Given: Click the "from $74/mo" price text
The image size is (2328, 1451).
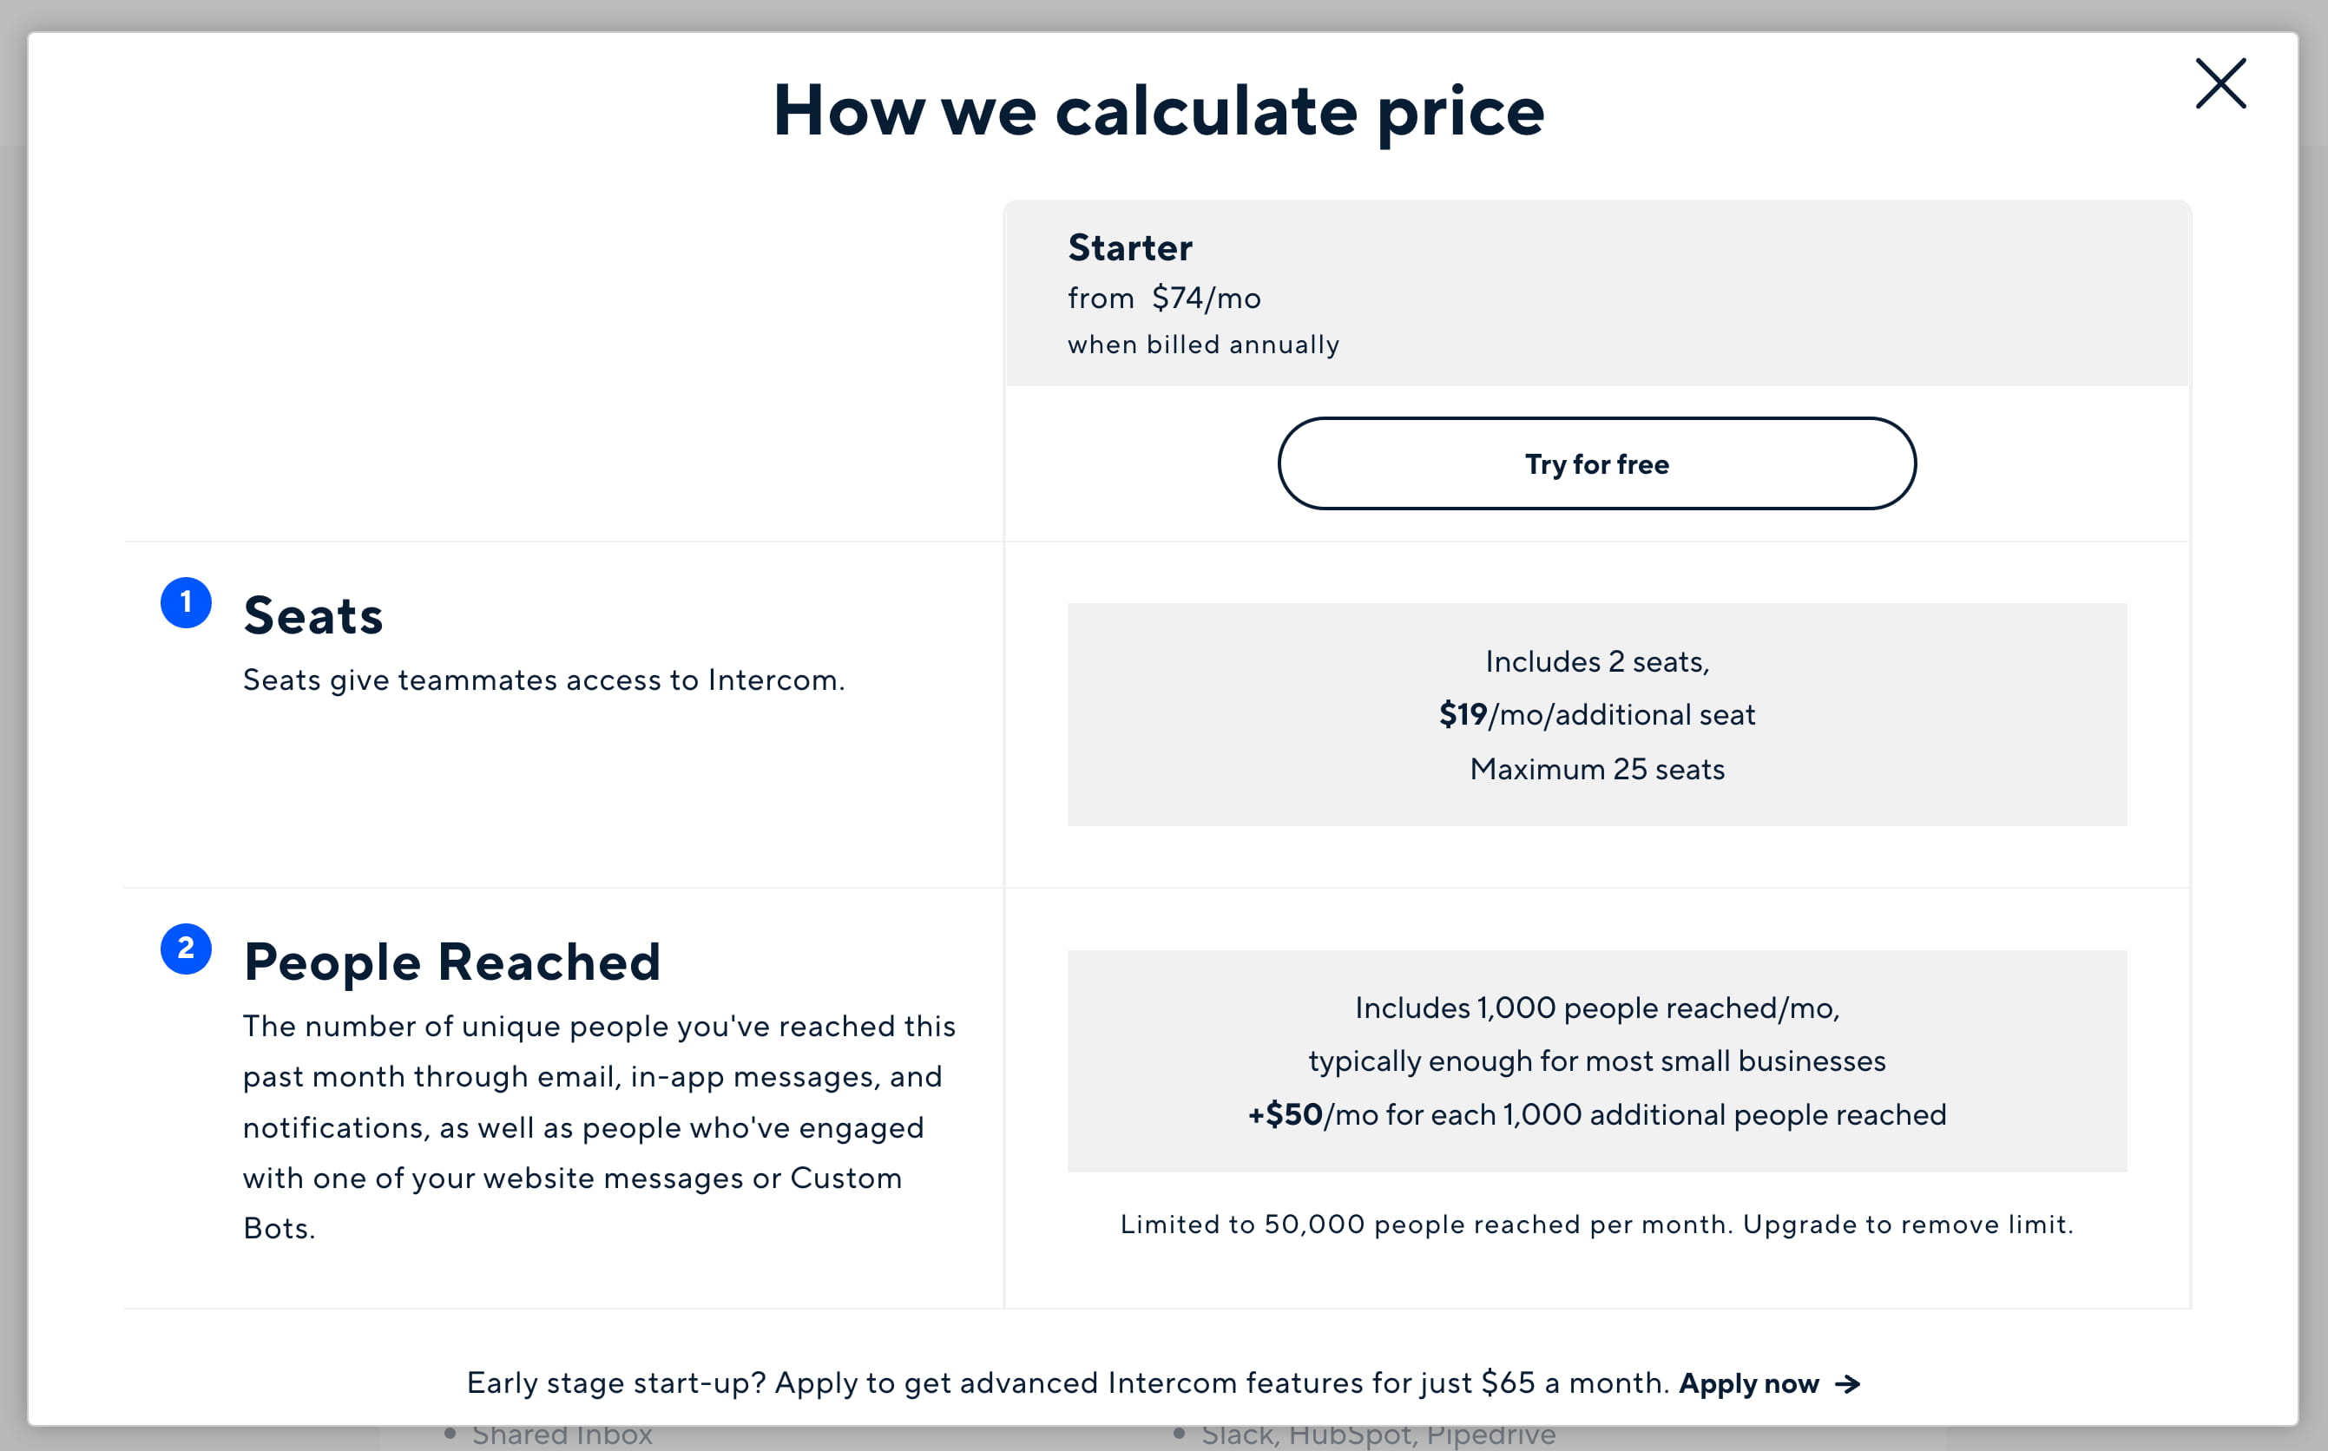Looking at the screenshot, I should 1164,299.
